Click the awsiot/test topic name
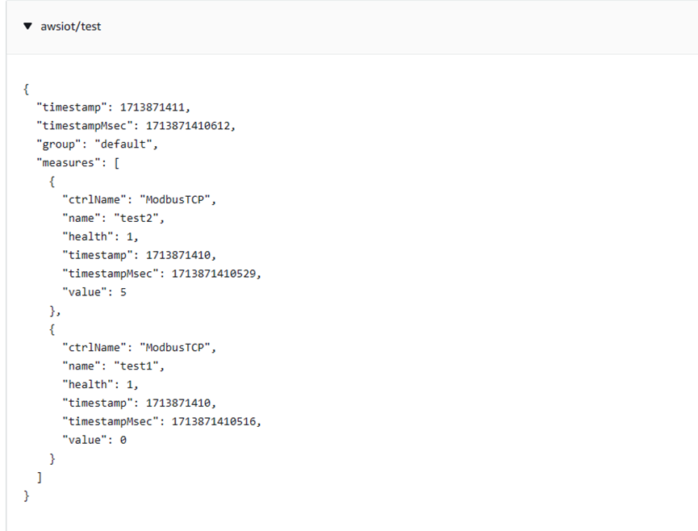 pyautogui.click(x=71, y=27)
